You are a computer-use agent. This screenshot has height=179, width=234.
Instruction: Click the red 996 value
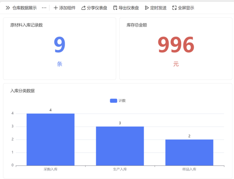(176, 45)
